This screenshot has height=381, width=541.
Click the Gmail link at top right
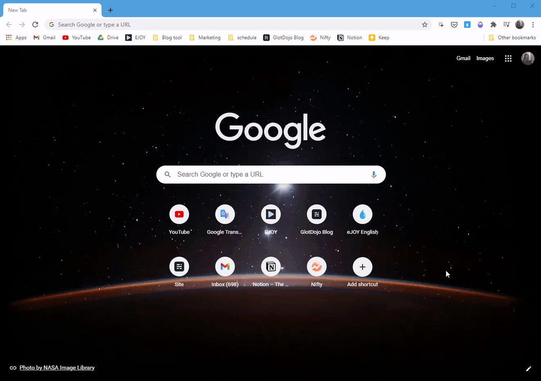coord(463,58)
